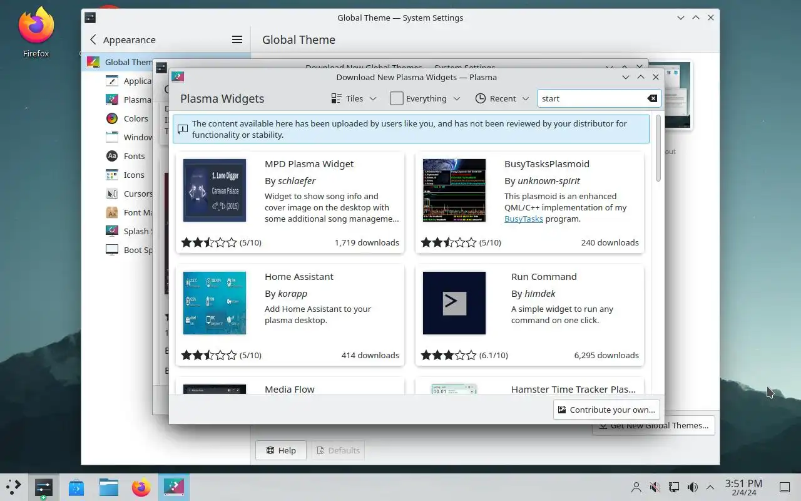The width and height of the screenshot is (801, 501).
Task: Click the Icons sidebar icon
Action: [112, 175]
